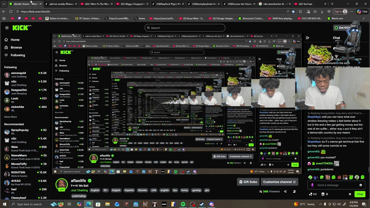This screenshot has height=208, width=370.
Task: Click the Customize channel button
Action: click(x=280, y=182)
